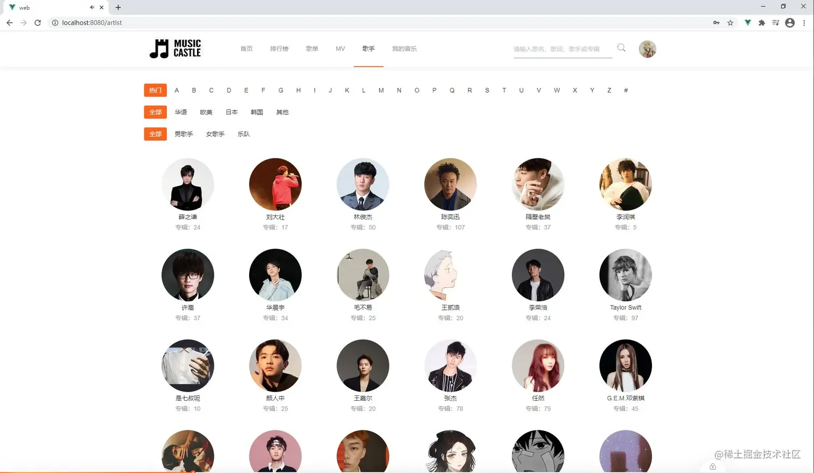814x473 pixels.
Task: Open the user avatar in header
Action: pos(647,49)
